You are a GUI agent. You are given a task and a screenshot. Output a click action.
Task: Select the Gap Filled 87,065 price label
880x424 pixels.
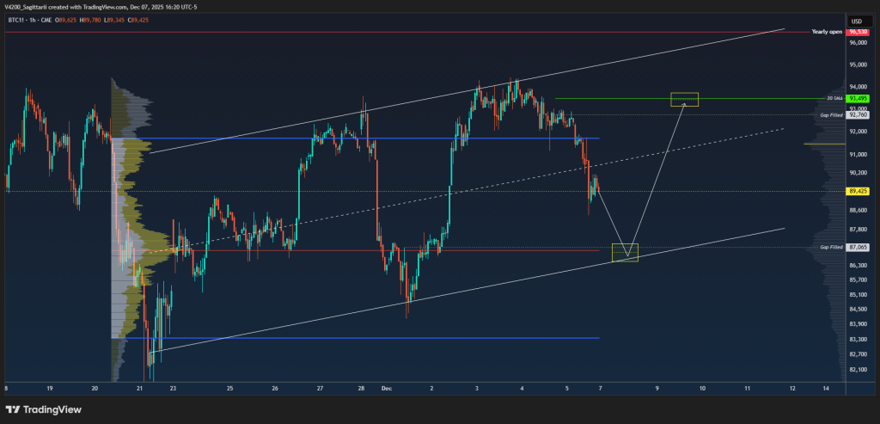tap(858, 247)
